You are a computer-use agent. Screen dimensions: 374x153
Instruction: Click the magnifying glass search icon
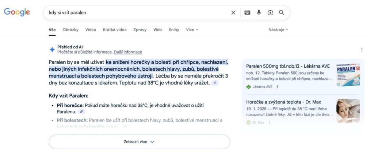pyautogui.click(x=282, y=13)
